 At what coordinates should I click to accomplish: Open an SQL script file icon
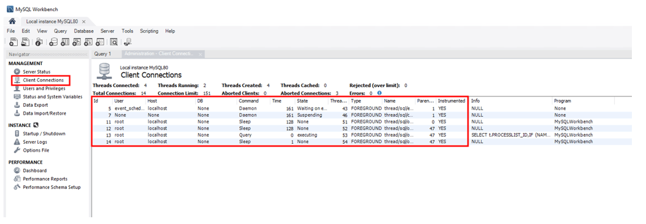[25, 42]
